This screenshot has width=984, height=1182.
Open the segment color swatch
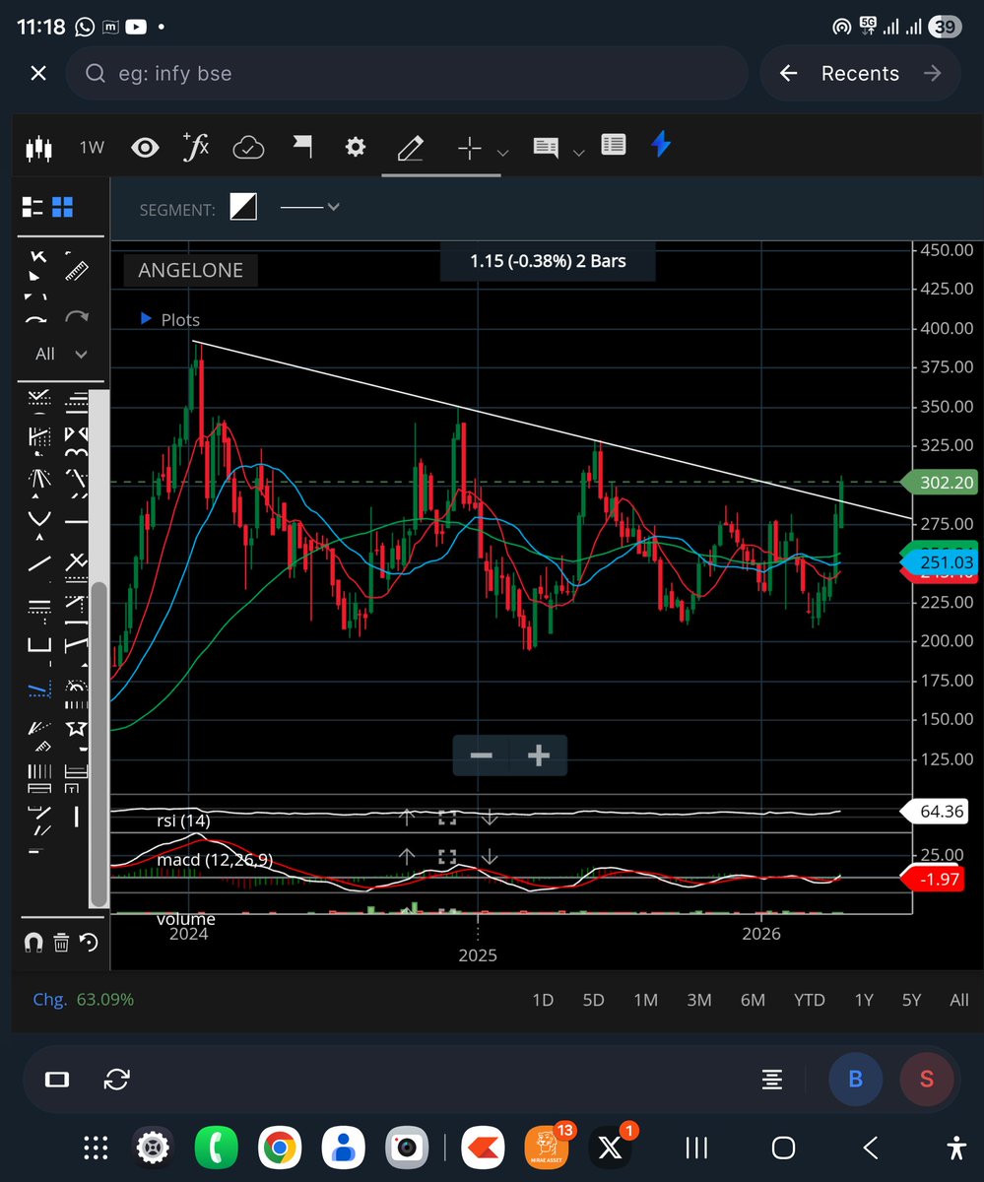pyautogui.click(x=243, y=207)
